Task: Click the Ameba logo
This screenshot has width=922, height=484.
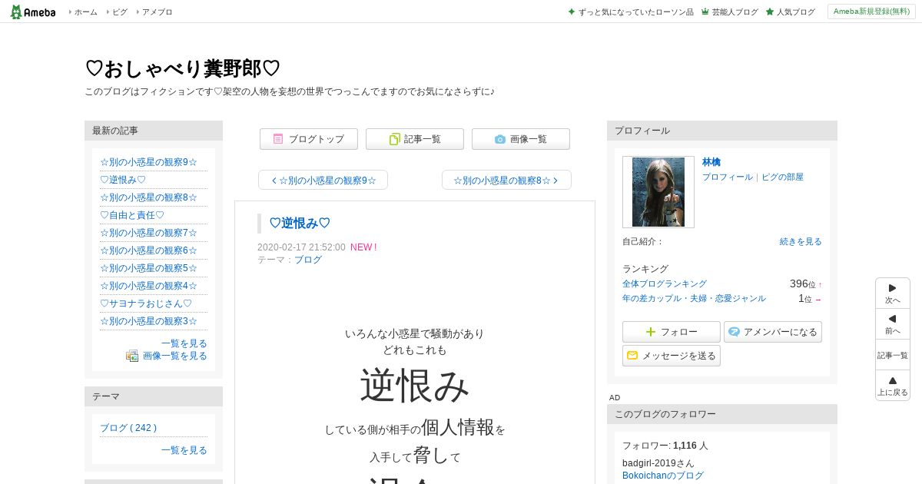Action: point(32,12)
